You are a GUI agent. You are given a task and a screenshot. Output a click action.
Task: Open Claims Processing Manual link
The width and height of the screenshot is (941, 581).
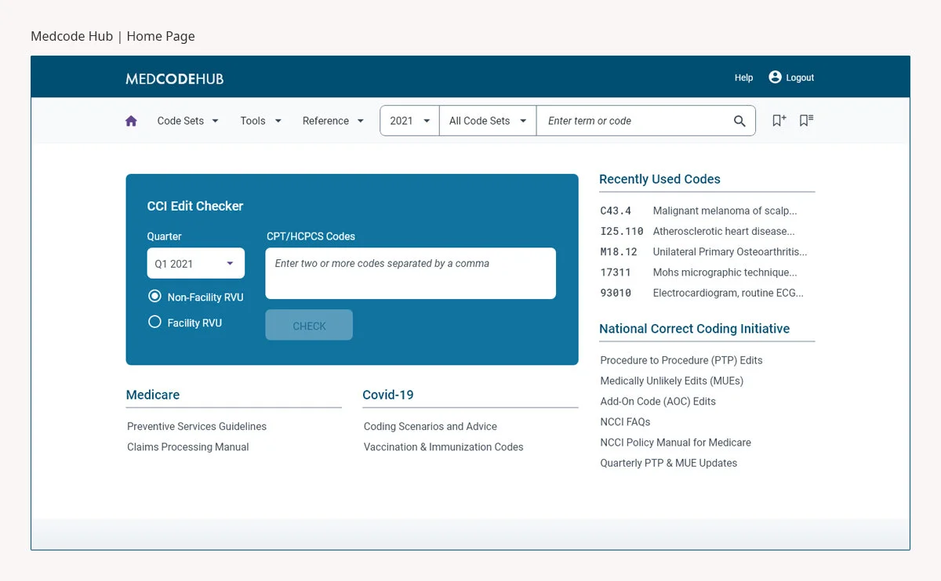click(x=188, y=446)
